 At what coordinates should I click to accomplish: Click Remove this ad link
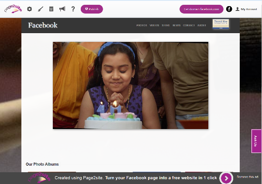click(x=248, y=177)
